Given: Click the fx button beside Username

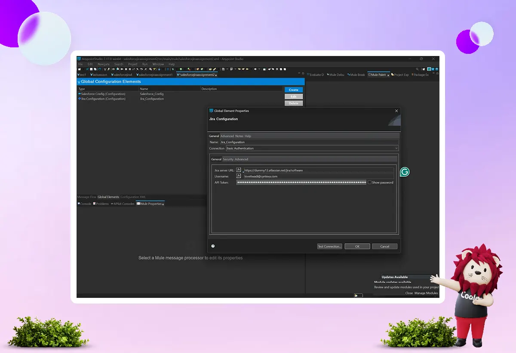Looking at the screenshot, I should coord(238,176).
